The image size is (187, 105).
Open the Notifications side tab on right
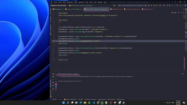[x=186, y=45]
